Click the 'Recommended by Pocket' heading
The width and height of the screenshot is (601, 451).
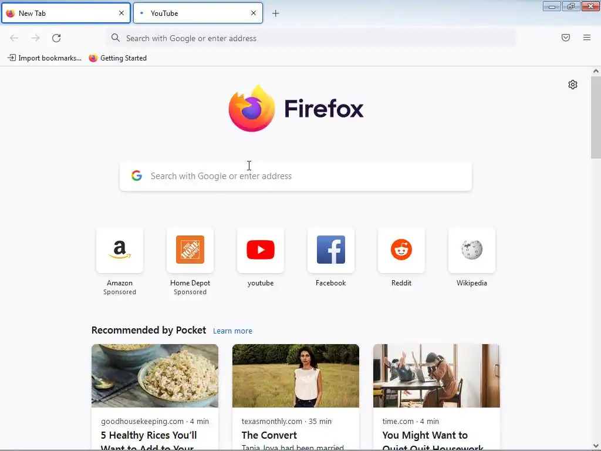[x=148, y=330]
